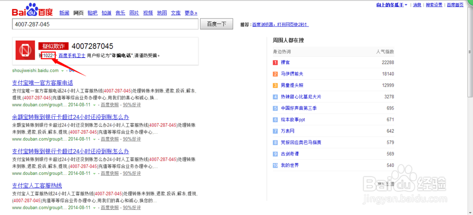Open the 百度手机卫士 link
The image size is (473, 215).
pyautogui.click(x=72, y=55)
